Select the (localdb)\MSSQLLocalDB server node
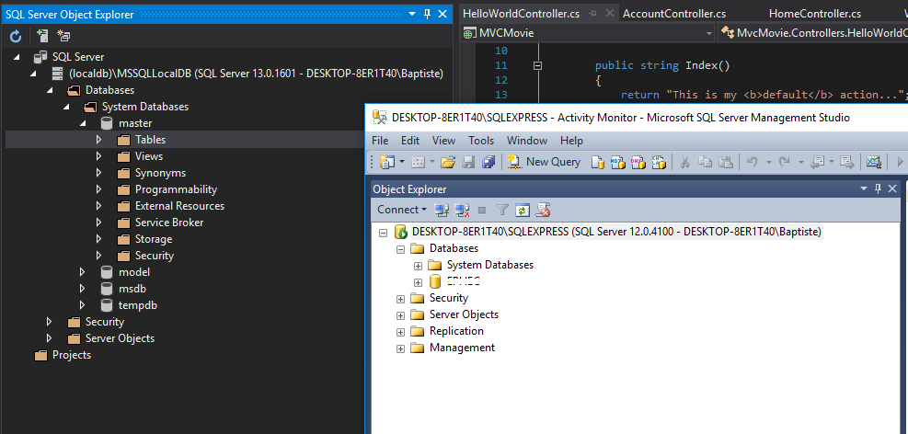This screenshot has width=908, height=434. coord(256,74)
